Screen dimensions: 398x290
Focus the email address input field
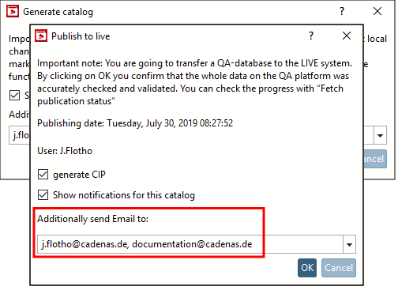190,244
